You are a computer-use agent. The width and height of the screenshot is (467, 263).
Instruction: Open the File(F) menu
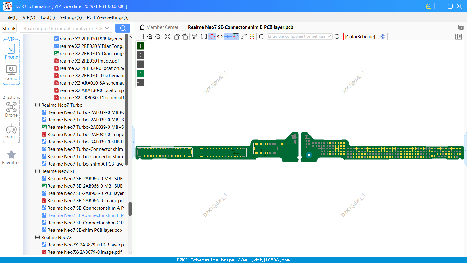point(12,17)
